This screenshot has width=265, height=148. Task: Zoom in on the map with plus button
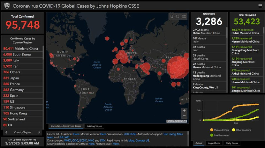pos(184,110)
